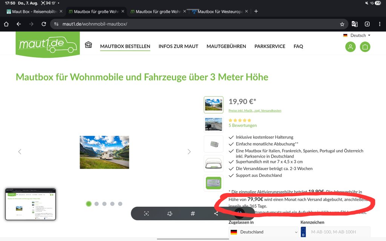Jump to the second carousel dot
The width and height of the screenshot is (386, 241).
(x=96, y=204)
